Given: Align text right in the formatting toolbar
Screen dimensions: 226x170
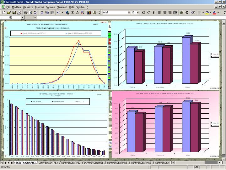Looking at the screenshot, I should pos(170,13).
